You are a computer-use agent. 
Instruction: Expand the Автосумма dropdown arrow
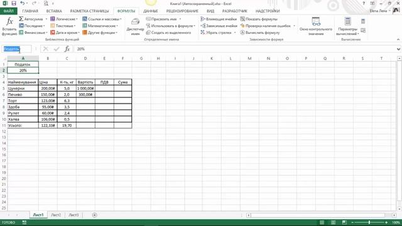(46, 19)
